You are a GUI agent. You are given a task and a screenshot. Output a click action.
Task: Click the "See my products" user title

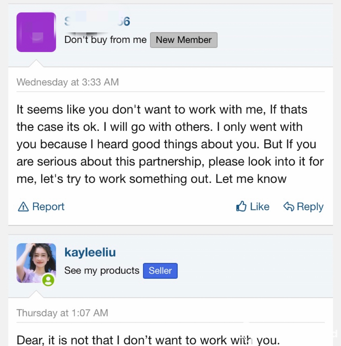coord(102,271)
